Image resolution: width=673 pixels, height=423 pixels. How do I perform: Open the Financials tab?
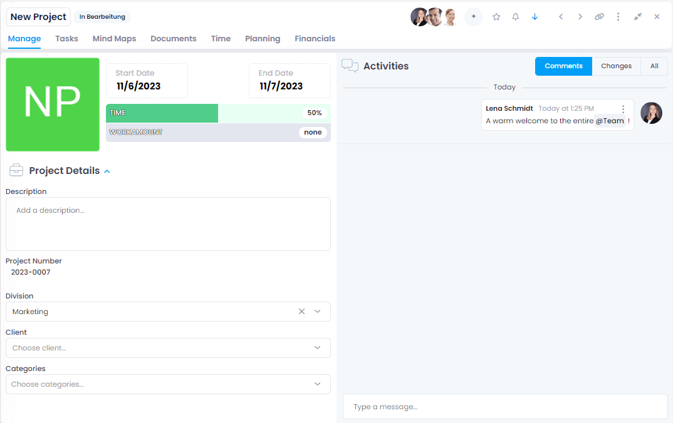(x=315, y=38)
